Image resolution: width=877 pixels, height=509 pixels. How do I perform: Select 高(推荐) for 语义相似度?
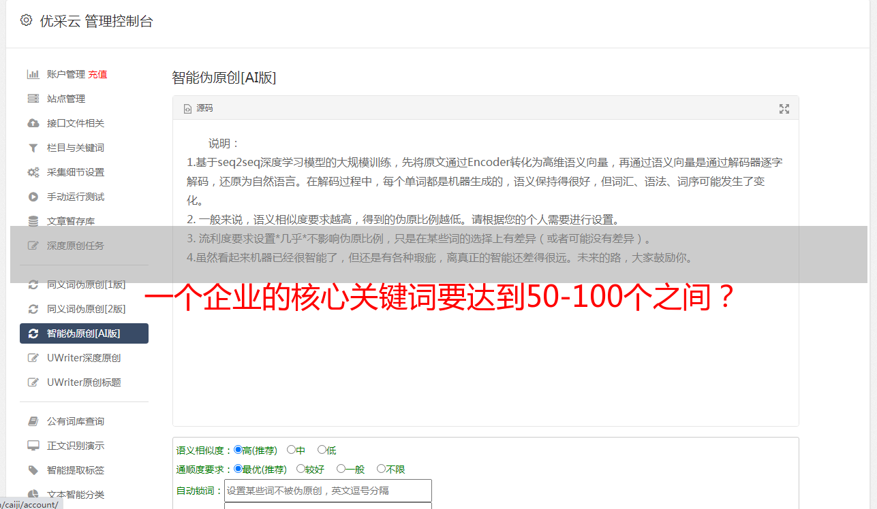pos(238,450)
